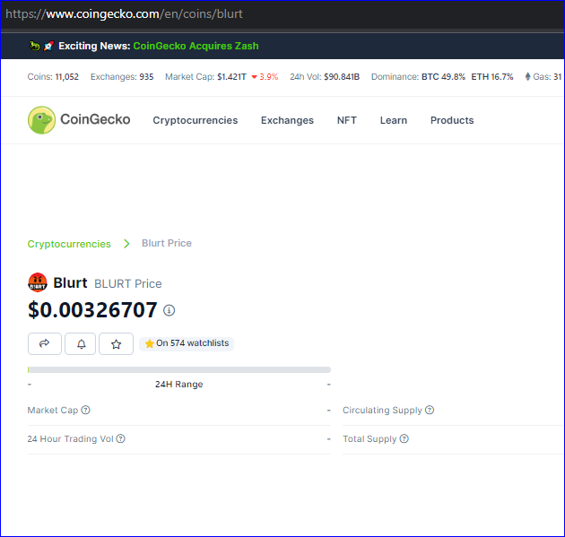
Task: Click the ETH 16.7% dominance link
Action: [x=492, y=77]
